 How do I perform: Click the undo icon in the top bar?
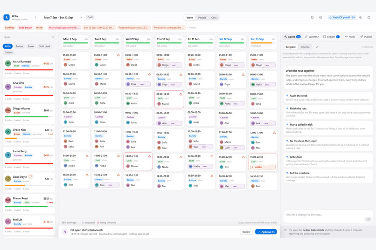tap(312, 18)
